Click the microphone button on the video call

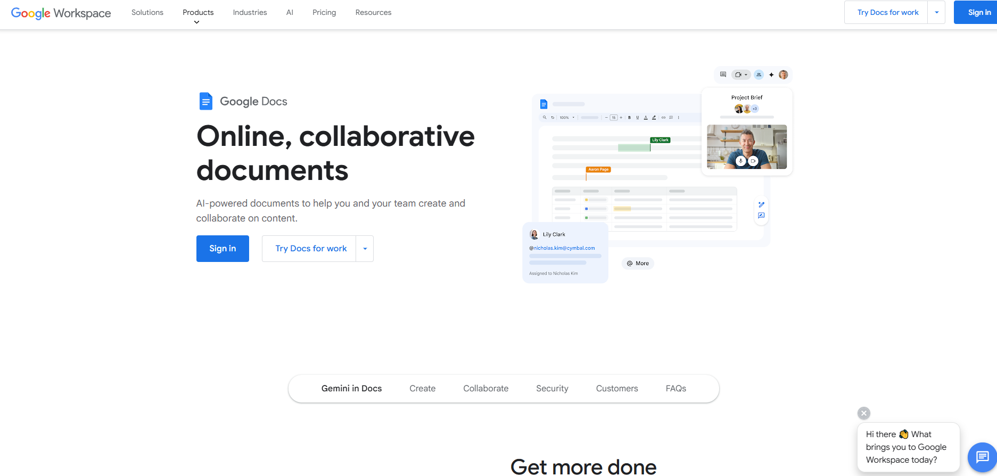tap(740, 161)
